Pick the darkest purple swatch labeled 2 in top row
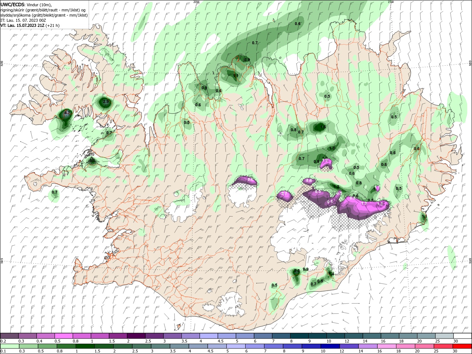This screenshot has height=354, width=472. click(136, 336)
